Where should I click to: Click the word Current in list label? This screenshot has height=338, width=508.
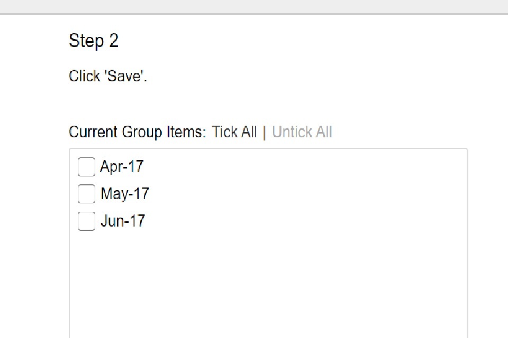tap(94, 132)
